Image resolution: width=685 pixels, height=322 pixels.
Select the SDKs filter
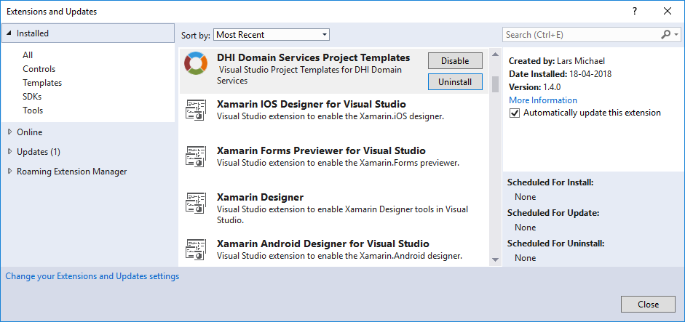click(33, 97)
